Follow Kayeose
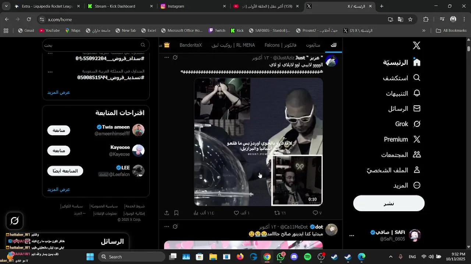This screenshot has height=264, width=471. [59, 150]
